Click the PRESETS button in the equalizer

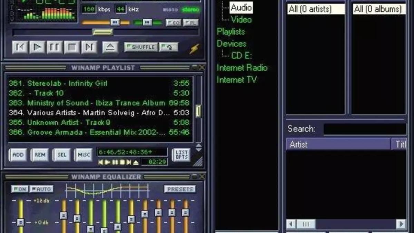[x=180, y=189]
